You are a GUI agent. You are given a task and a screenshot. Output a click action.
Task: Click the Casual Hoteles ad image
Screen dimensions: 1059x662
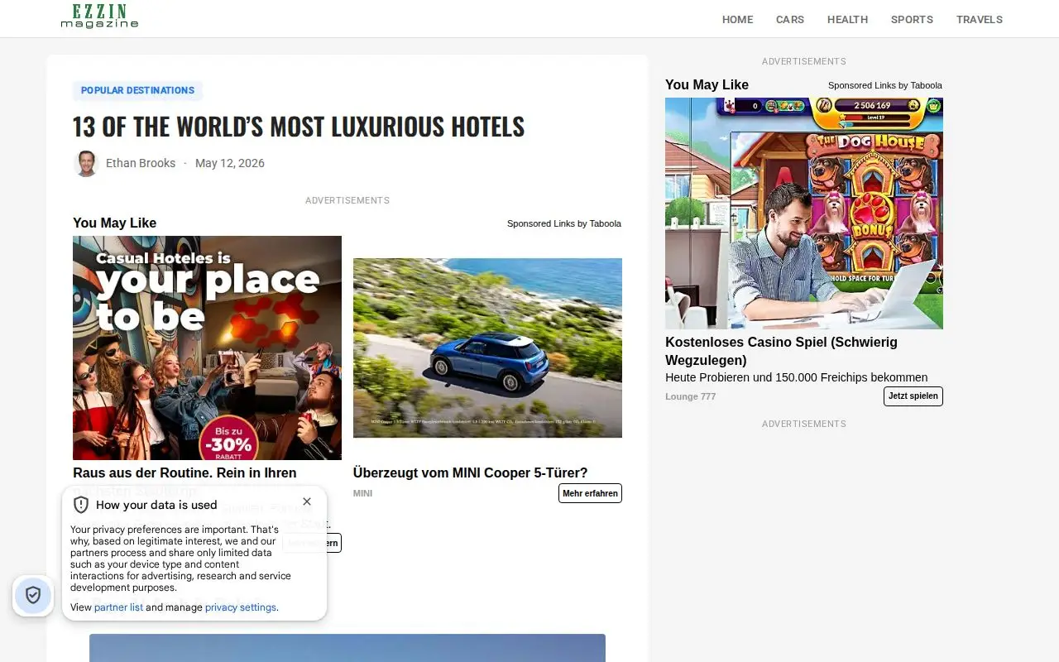point(207,348)
